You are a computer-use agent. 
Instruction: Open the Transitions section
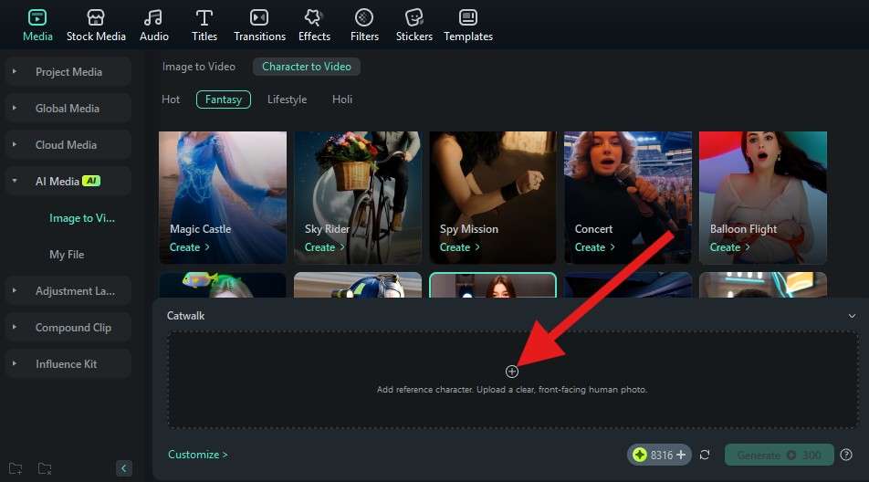coord(259,26)
